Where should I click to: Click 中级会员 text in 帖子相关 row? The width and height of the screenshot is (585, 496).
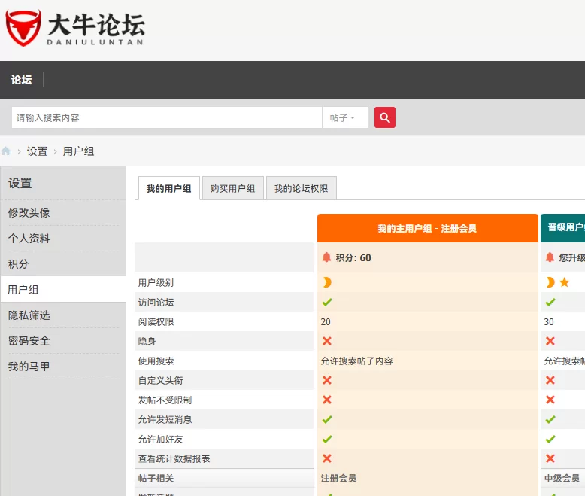click(562, 478)
